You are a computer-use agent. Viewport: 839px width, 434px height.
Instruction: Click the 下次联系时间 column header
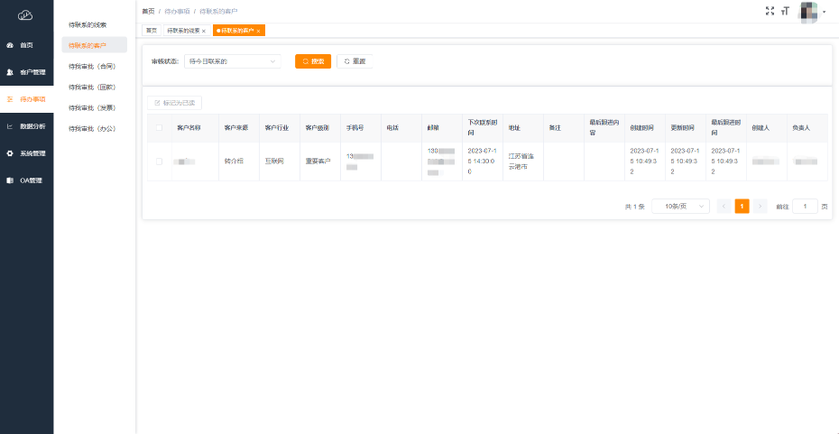(x=482, y=127)
